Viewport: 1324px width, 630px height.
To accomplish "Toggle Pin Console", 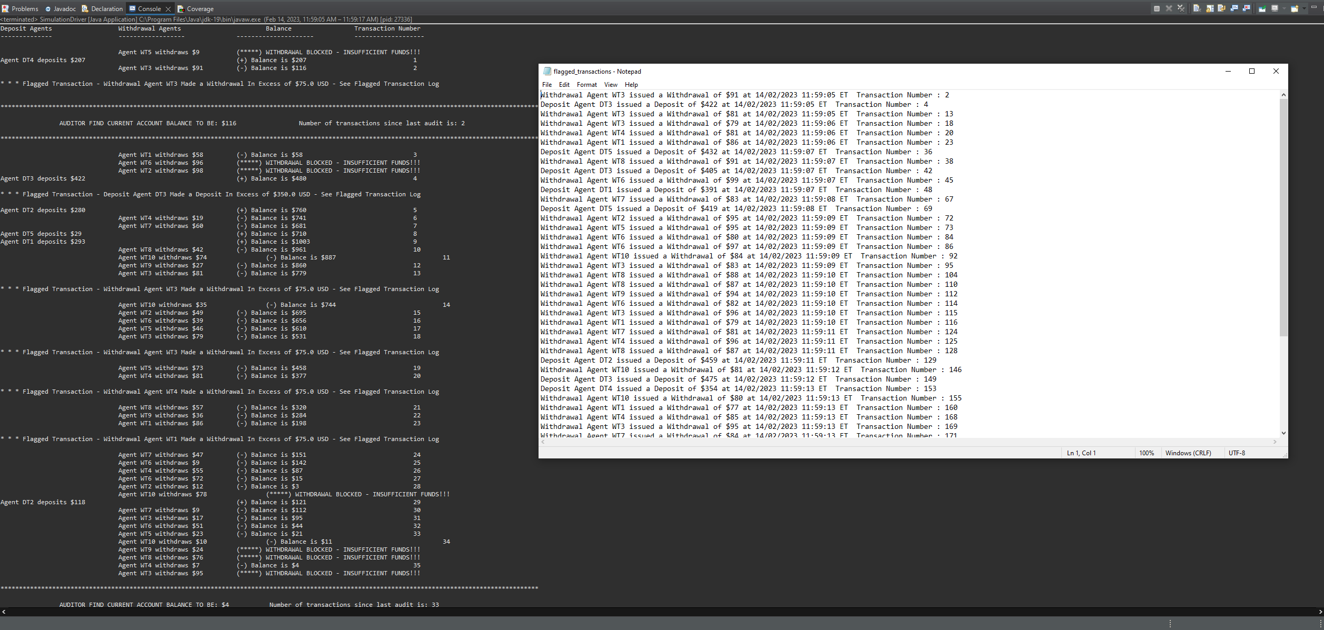I will coord(1262,8).
